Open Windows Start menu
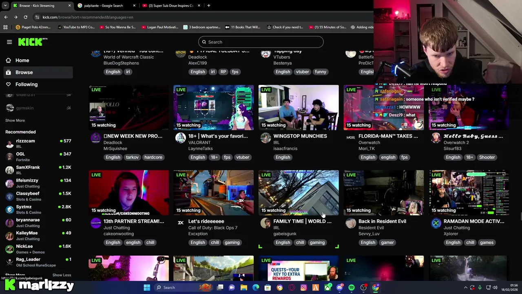This screenshot has width=522, height=294. click(x=147, y=287)
